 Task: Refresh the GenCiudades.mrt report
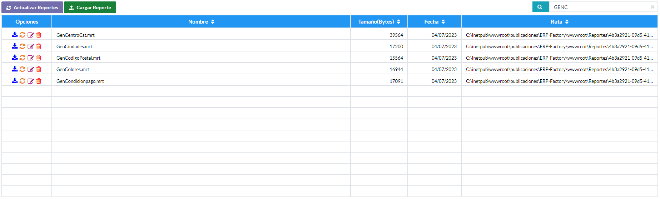23,46
